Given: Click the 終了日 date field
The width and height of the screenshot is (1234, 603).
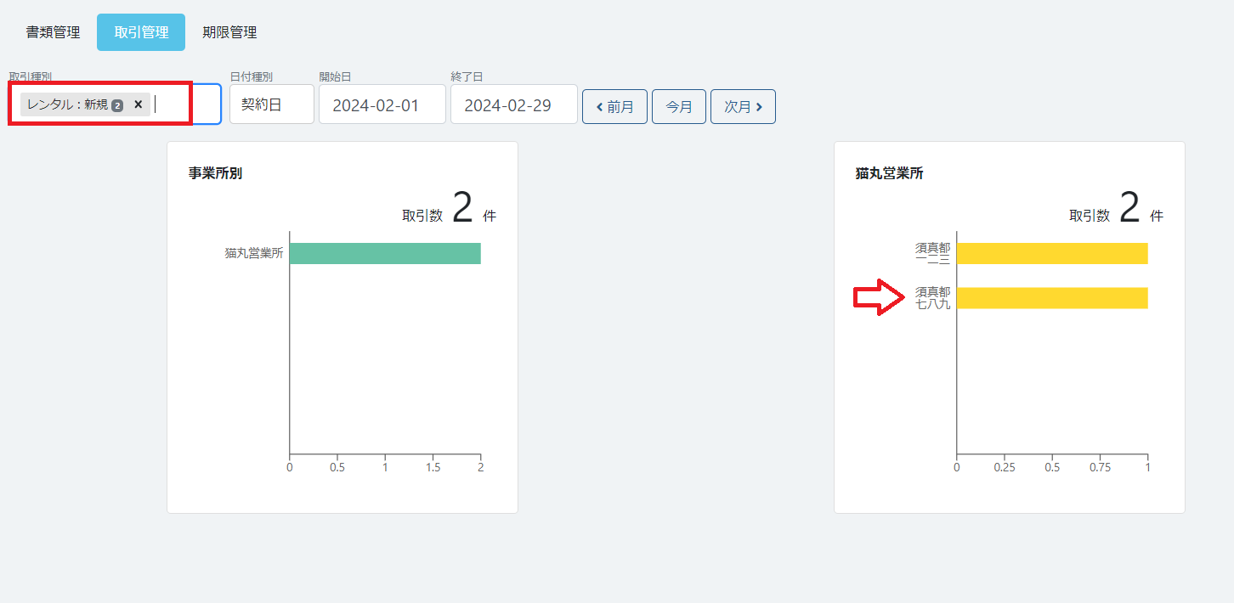Looking at the screenshot, I should tap(513, 105).
